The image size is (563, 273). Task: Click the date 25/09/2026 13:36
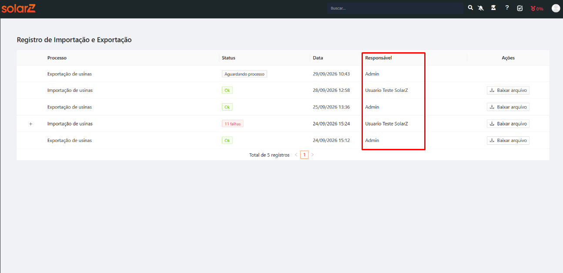pyautogui.click(x=331, y=107)
